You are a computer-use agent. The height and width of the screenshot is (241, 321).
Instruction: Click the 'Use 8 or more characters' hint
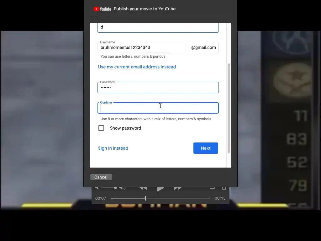coord(156,119)
